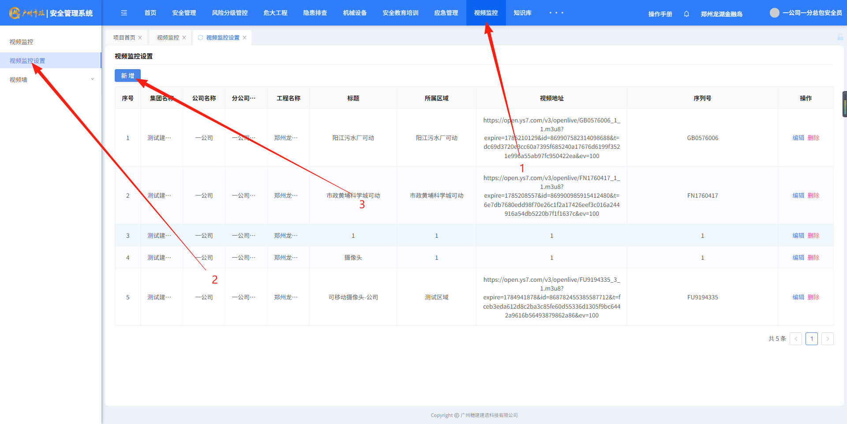This screenshot has height=424, width=847.
Task: Close the 视频监控 tab
Action: pos(184,38)
